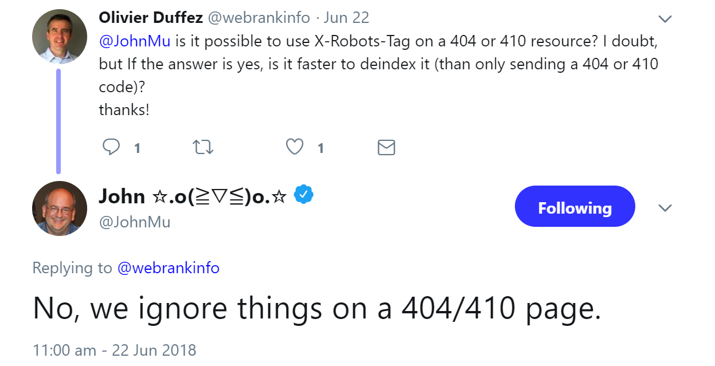Click the reply count number next to reply icon
Image resolution: width=715 pixels, height=366 pixels.
click(x=137, y=148)
